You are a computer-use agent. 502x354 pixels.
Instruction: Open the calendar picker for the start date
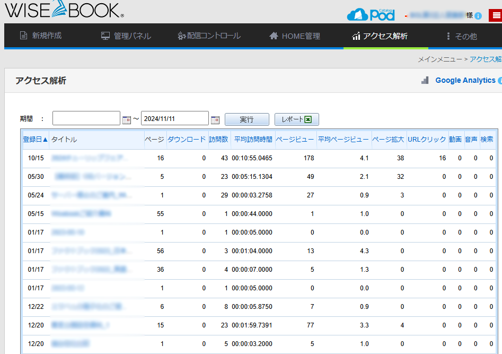[x=126, y=118]
